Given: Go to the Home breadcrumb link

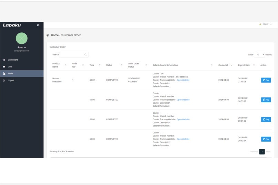Looking at the screenshot, I should pyautogui.click(x=55, y=35).
